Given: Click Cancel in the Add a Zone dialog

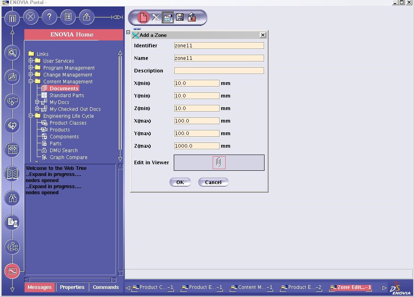Looking at the screenshot, I should pyautogui.click(x=213, y=182).
